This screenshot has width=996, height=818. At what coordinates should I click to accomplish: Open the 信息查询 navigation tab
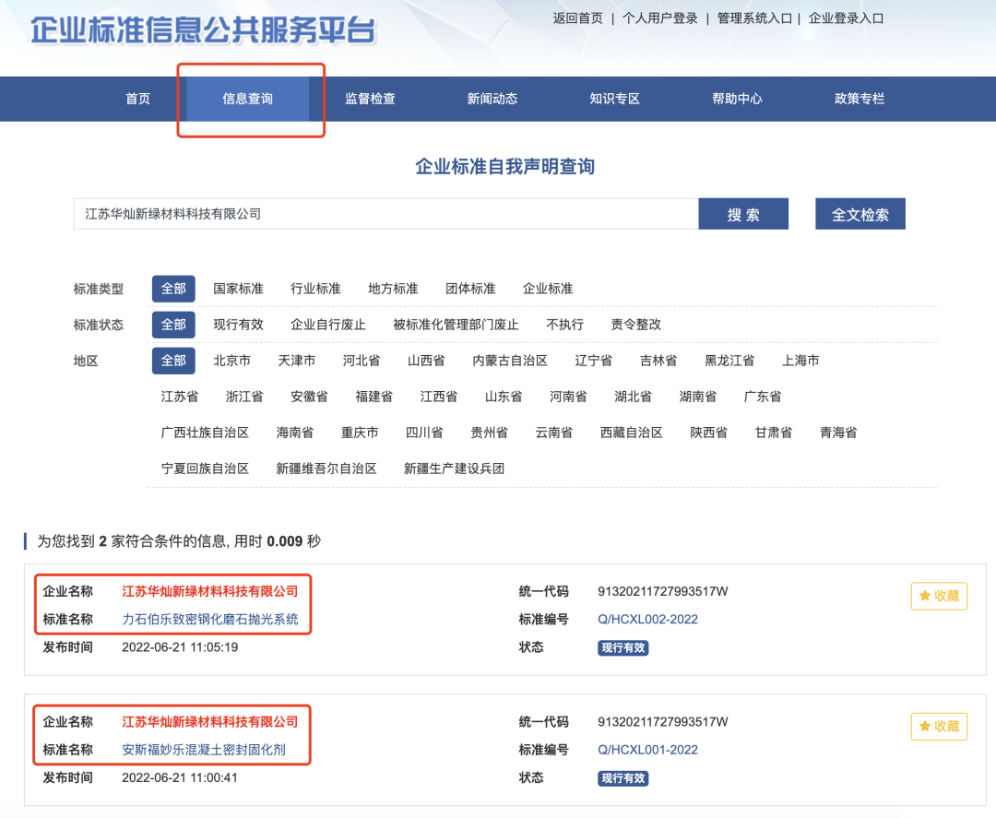(x=247, y=99)
